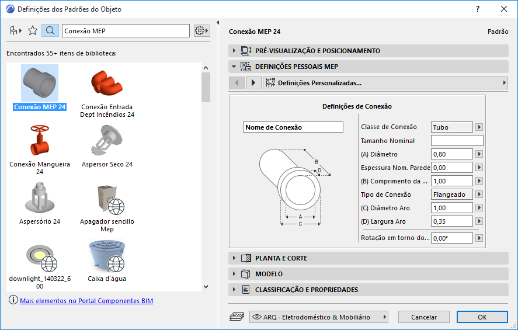The height and width of the screenshot is (330, 518).
Task: Open Definições Personalizadas page dropdown
Action: pos(385,82)
